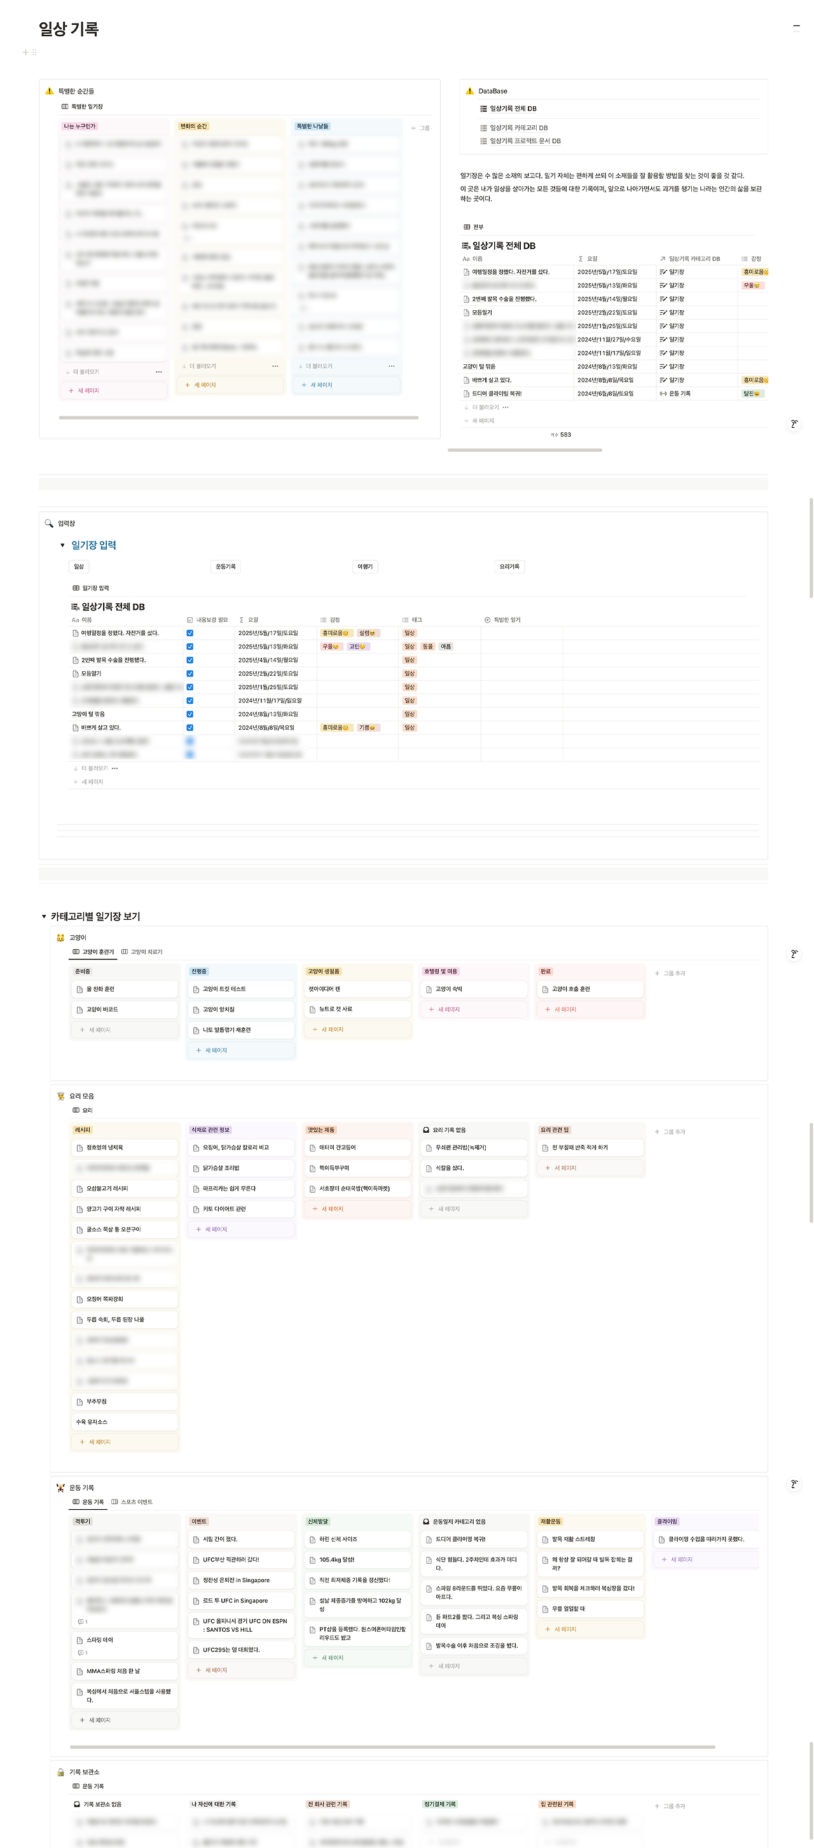Click the add block plus icon under title
Screen dimensions: 814x1848
click(x=25, y=52)
